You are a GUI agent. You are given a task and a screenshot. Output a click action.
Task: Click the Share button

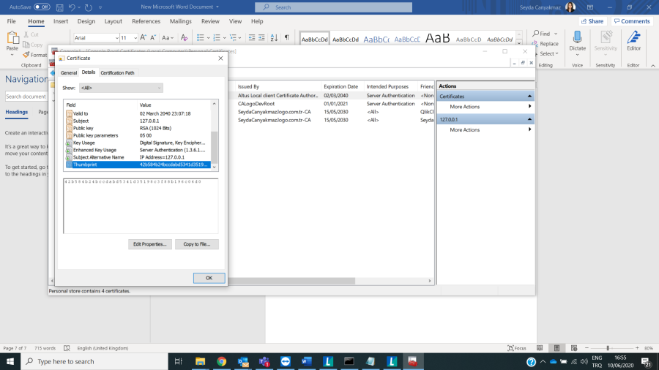(592, 21)
